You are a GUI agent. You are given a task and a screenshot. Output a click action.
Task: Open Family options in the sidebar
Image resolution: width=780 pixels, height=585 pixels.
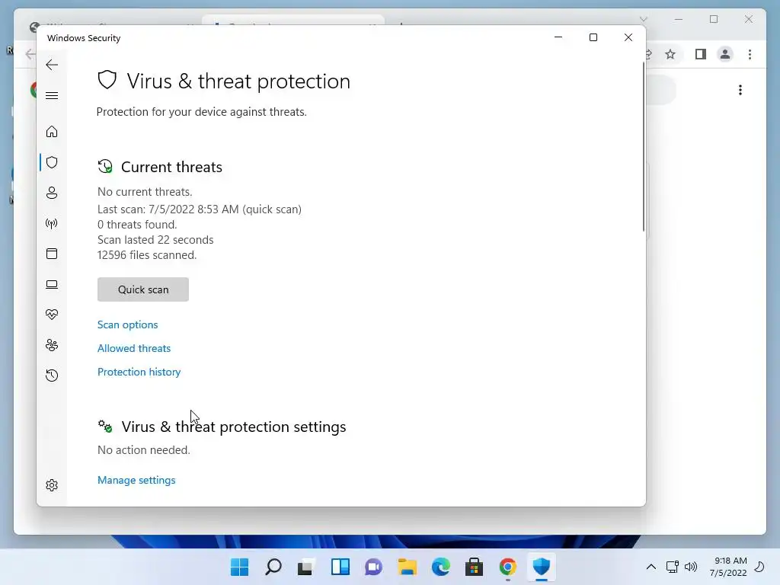pyautogui.click(x=52, y=345)
